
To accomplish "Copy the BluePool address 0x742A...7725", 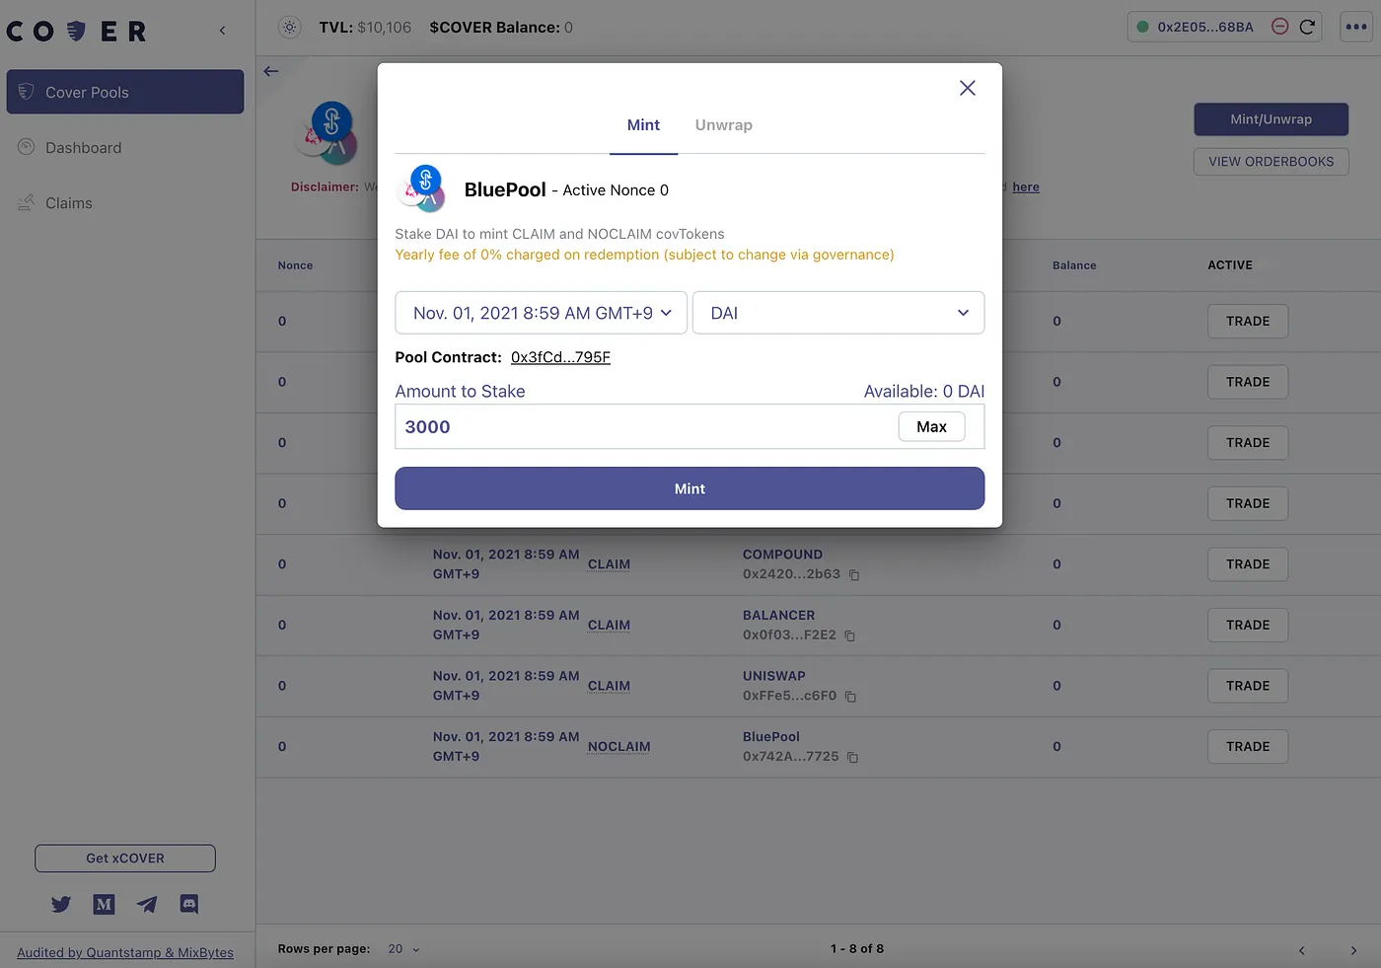I will coord(852,758).
